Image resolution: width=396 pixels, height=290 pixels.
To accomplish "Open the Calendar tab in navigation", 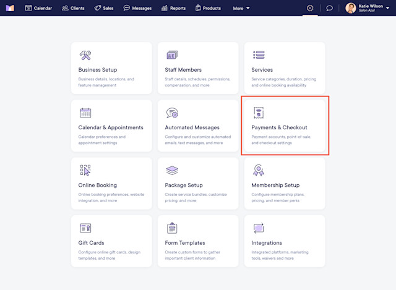I will click(38, 8).
